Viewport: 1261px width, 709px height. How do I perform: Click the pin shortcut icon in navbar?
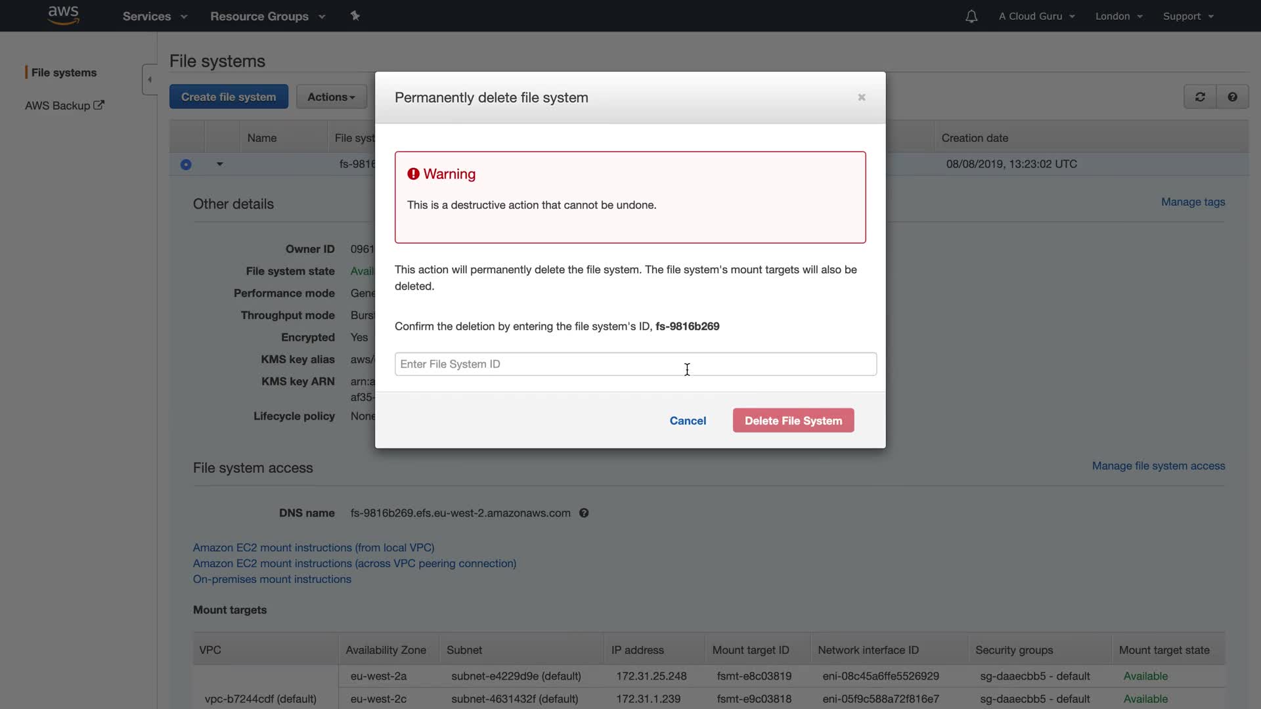pyautogui.click(x=355, y=16)
